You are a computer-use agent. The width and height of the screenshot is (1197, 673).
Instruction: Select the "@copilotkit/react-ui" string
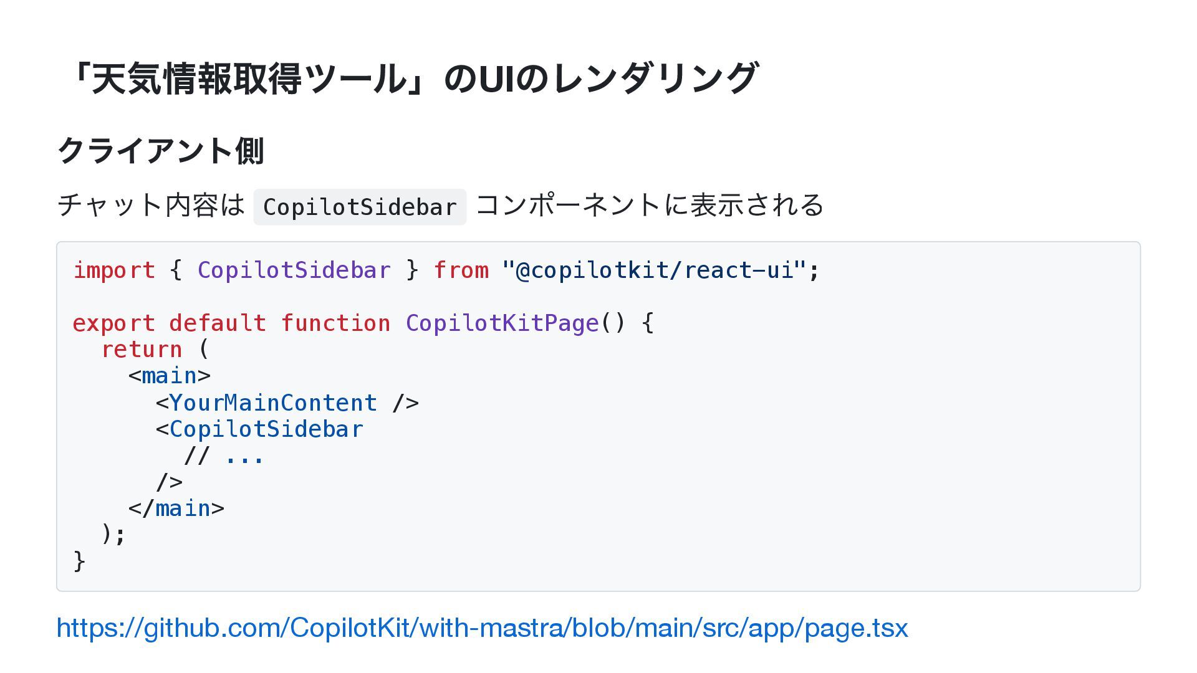point(654,270)
